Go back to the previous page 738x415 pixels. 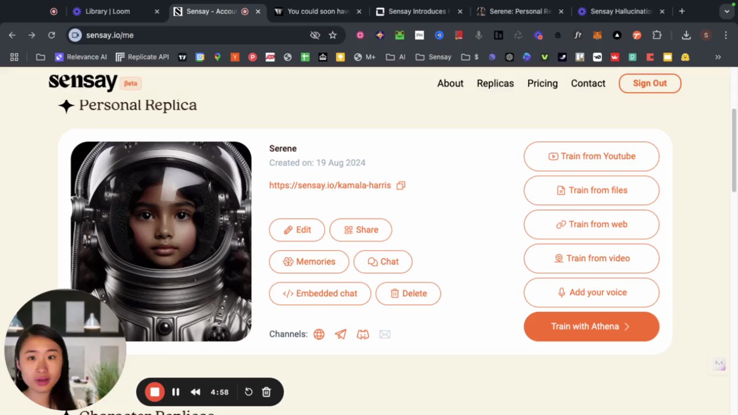12,35
